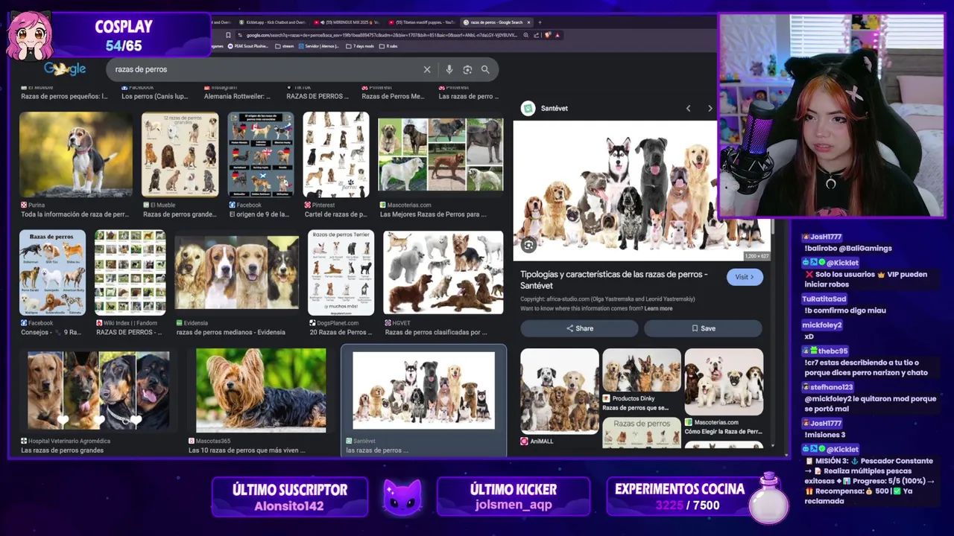Click chat username 'mickfoley2'

(x=822, y=325)
